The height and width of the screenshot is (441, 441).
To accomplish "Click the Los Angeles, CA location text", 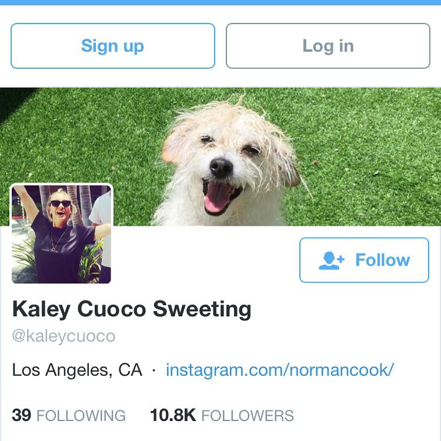I will tap(77, 370).
